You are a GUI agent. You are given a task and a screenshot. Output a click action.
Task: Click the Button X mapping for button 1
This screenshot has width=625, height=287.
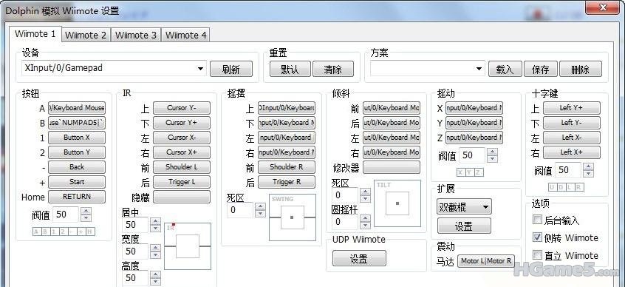click(x=77, y=138)
